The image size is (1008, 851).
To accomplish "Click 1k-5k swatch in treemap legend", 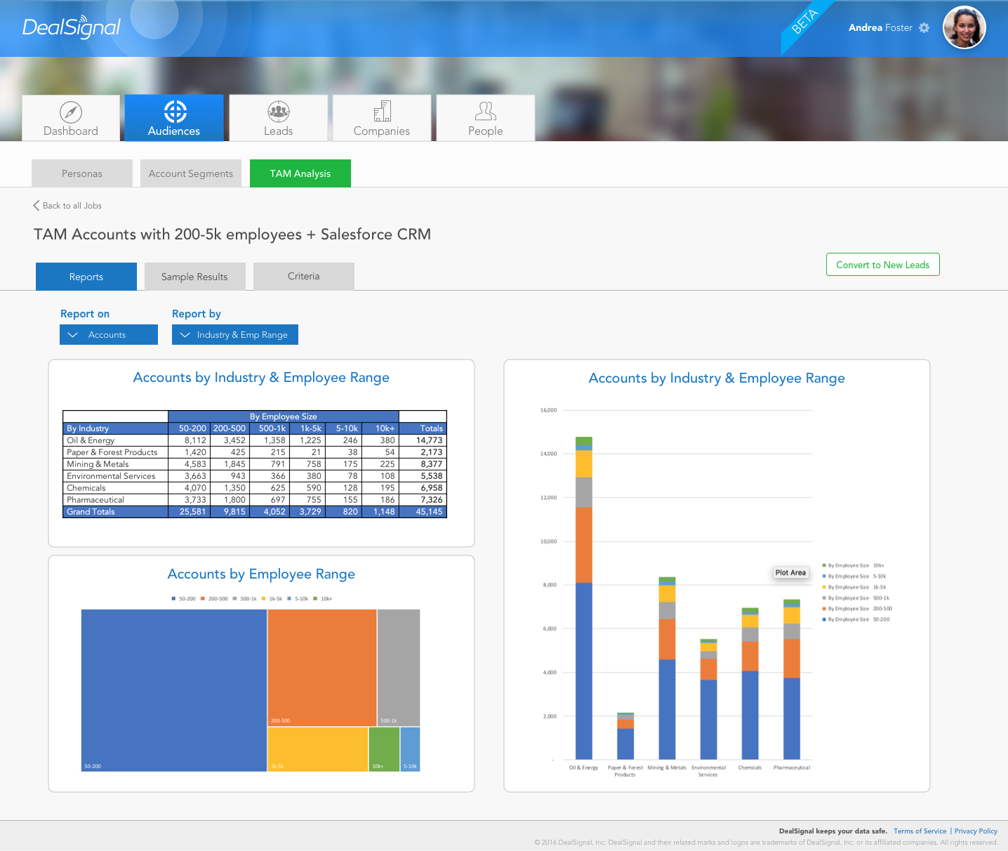I will point(264,599).
